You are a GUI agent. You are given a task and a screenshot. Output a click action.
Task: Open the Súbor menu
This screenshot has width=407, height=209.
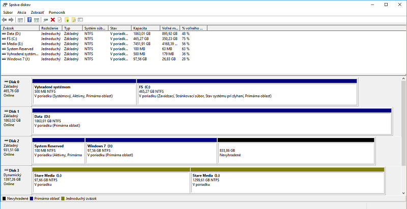[8, 12]
